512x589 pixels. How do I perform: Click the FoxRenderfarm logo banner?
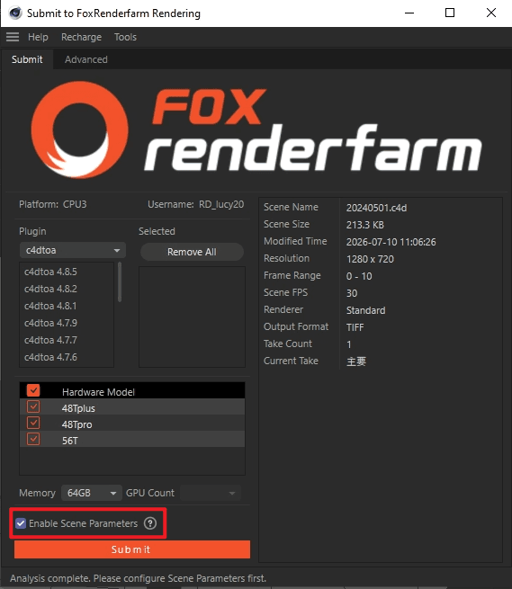[x=256, y=129]
